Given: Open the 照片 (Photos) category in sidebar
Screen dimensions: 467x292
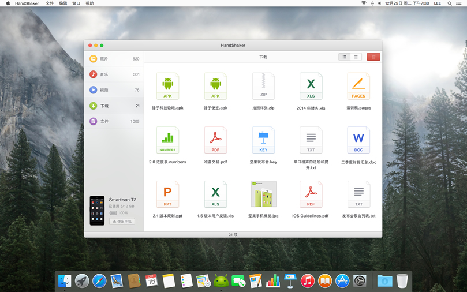Looking at the screenshot, I should [x=104, y=59].
